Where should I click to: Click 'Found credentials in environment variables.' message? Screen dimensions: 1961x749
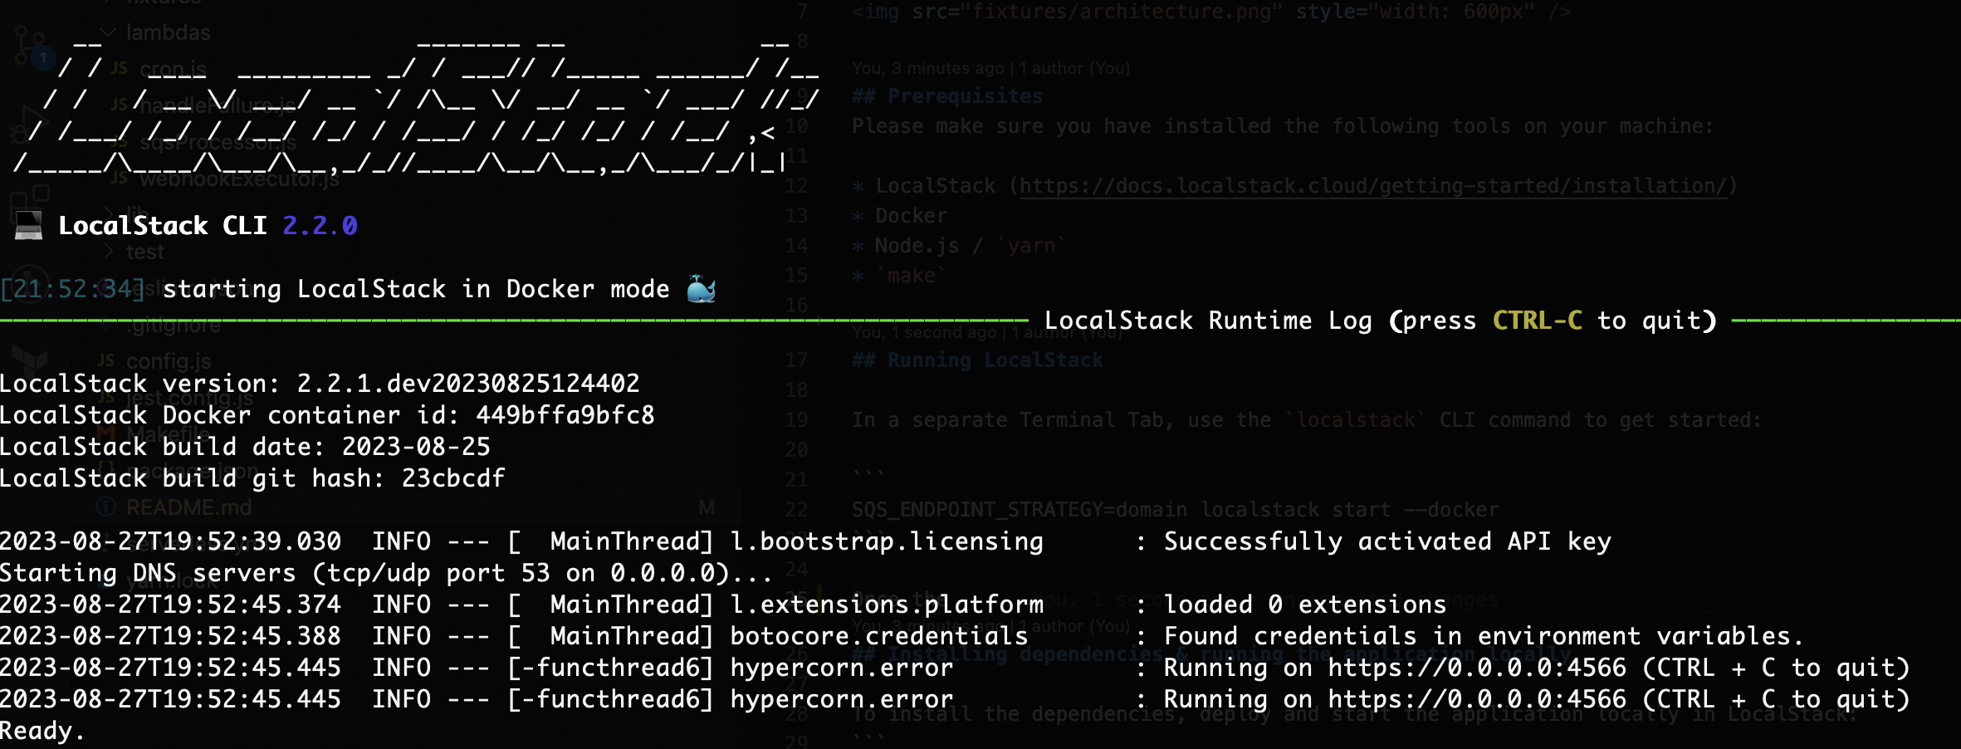point(1484,636)
